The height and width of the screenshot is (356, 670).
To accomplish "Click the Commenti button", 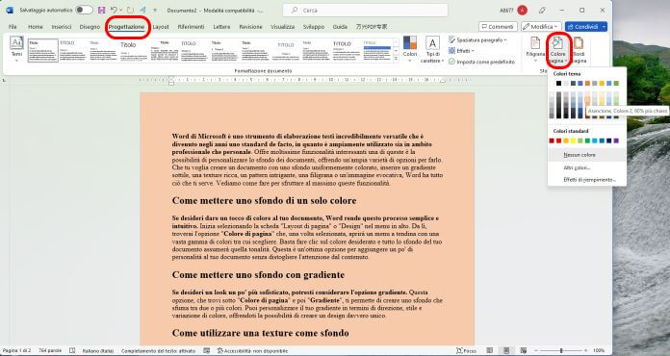I will [x=498, y=27].
